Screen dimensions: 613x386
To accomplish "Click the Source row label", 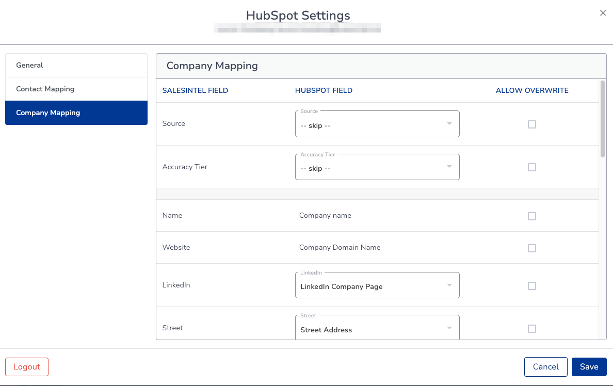I will (173, 123).
